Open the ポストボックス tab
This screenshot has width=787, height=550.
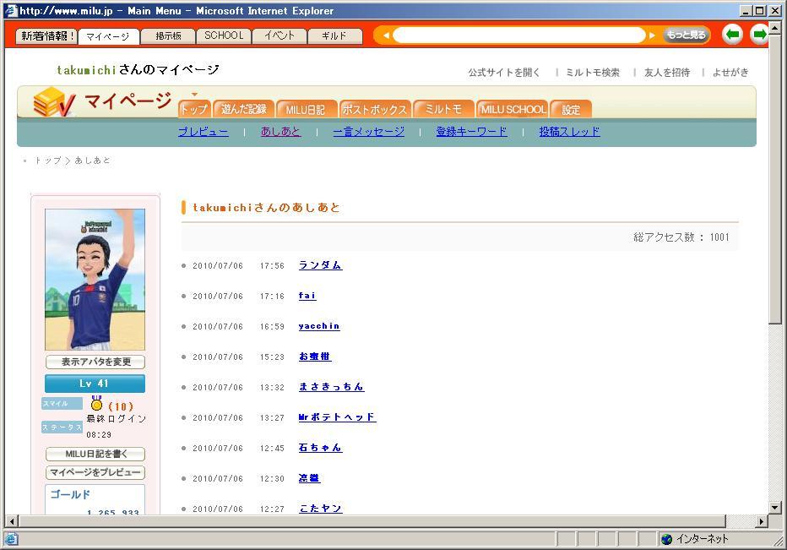376,109
